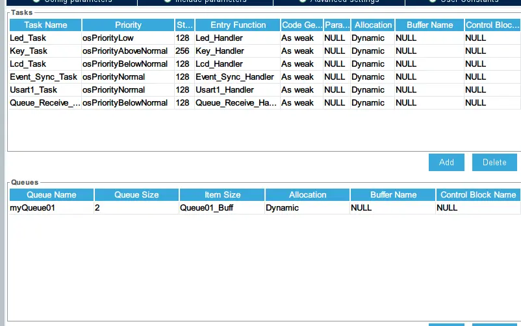Sort tasks by Task Name column header
Viewport: 521px width, 326px height.
(45, 25)
